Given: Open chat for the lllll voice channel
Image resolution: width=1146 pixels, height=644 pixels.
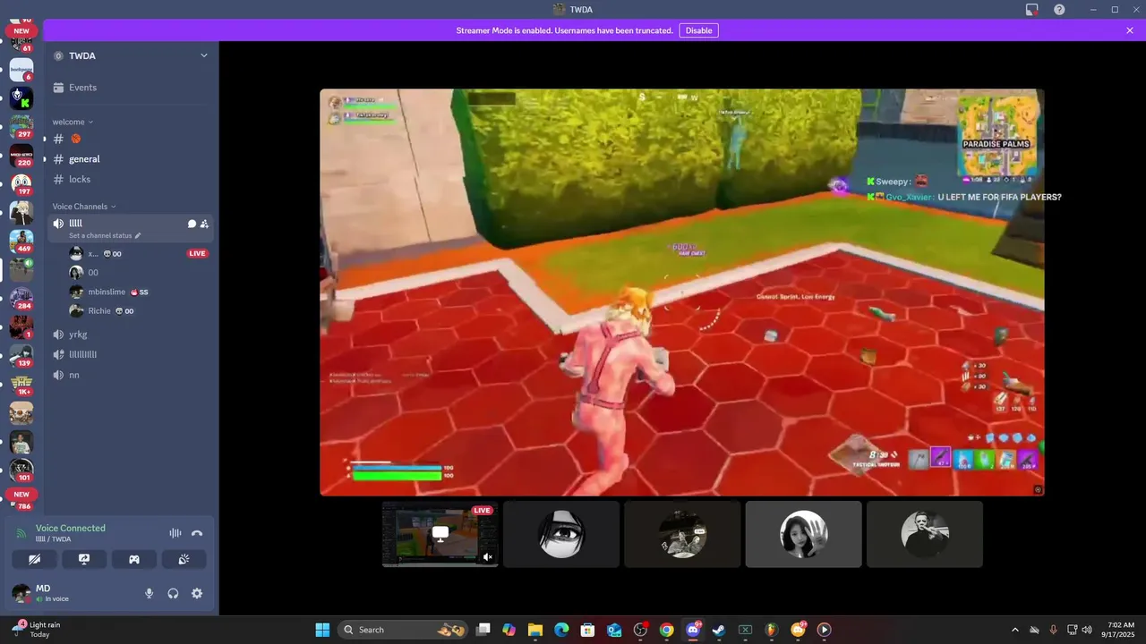Looking at the screenshot, I should pos(192,224).
